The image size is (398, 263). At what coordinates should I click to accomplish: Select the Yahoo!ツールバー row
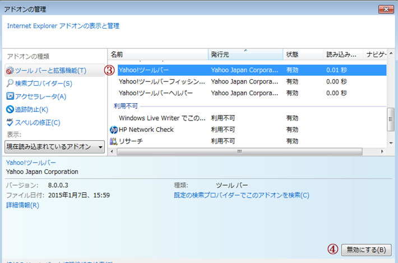point(252,70)
